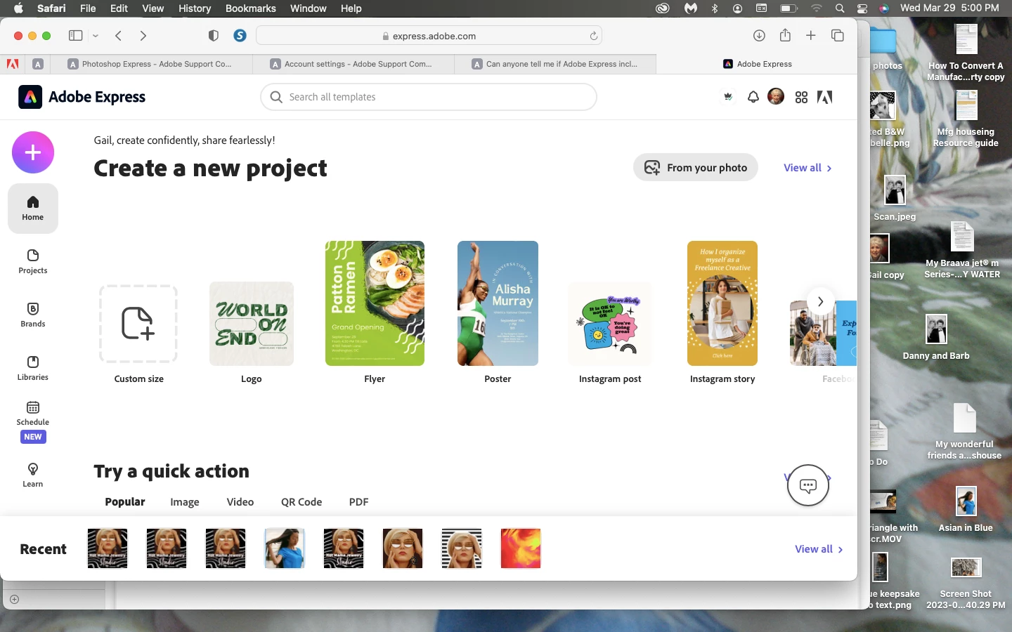Switch to 'Can anyone tell me' tab
Screen dimensions: 1012x632
pyautogui.click(x=555, y=64)
